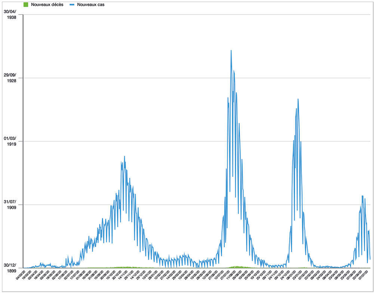Select the 31/07/1909 y-axis label
This screenshot has width=374, height=293.
pyautogui.click(x=11, y=204)
